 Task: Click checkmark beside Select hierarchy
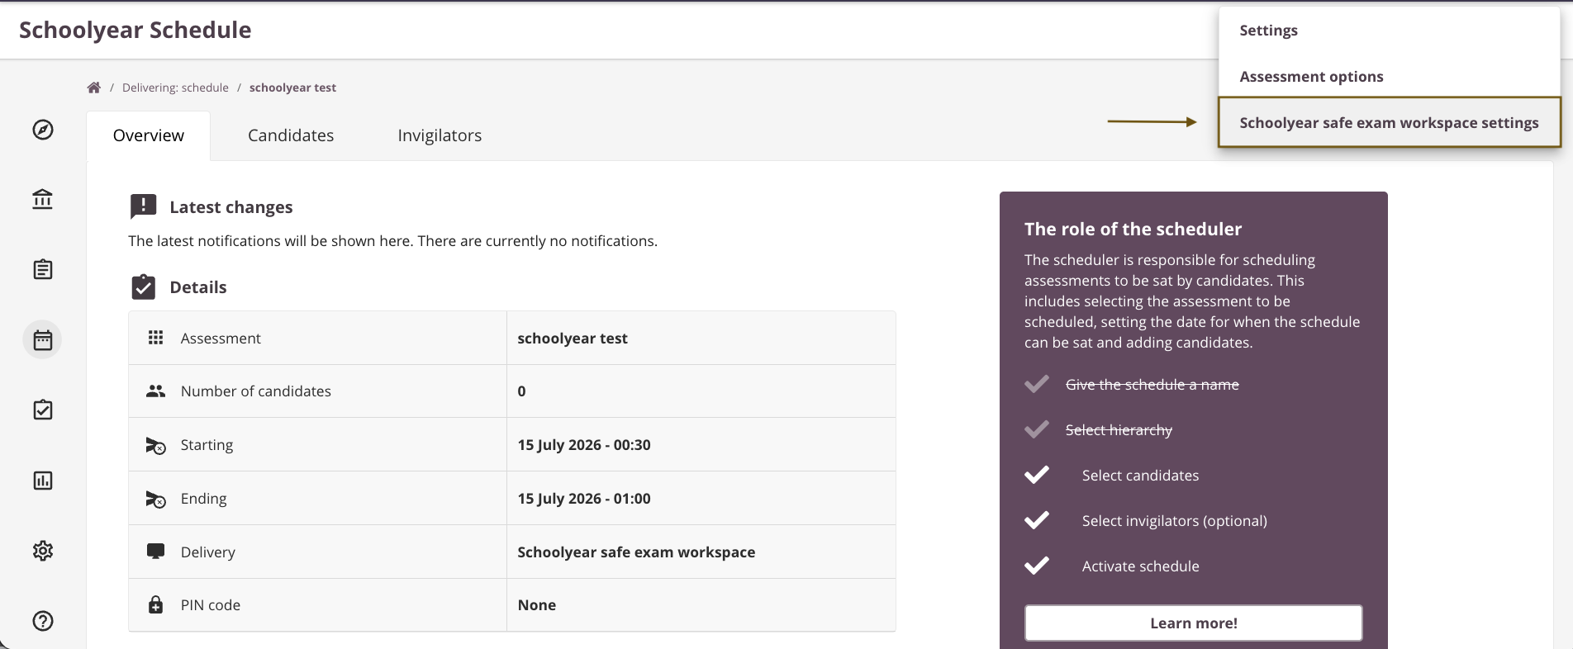click(x=1037, y=429)
